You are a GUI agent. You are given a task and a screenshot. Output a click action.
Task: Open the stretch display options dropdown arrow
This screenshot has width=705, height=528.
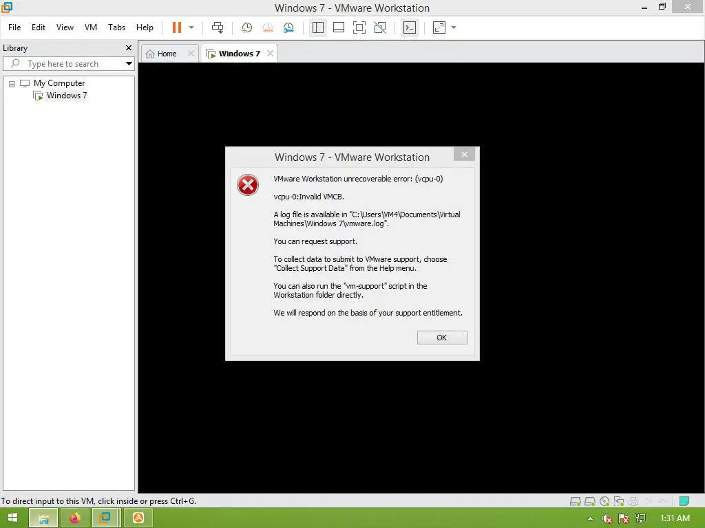point(454,27)
